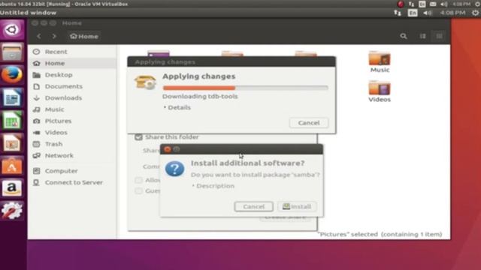Start LibreOffice Impress from the dock
This screenshot has width=481, height=270.
coord(12,143)
